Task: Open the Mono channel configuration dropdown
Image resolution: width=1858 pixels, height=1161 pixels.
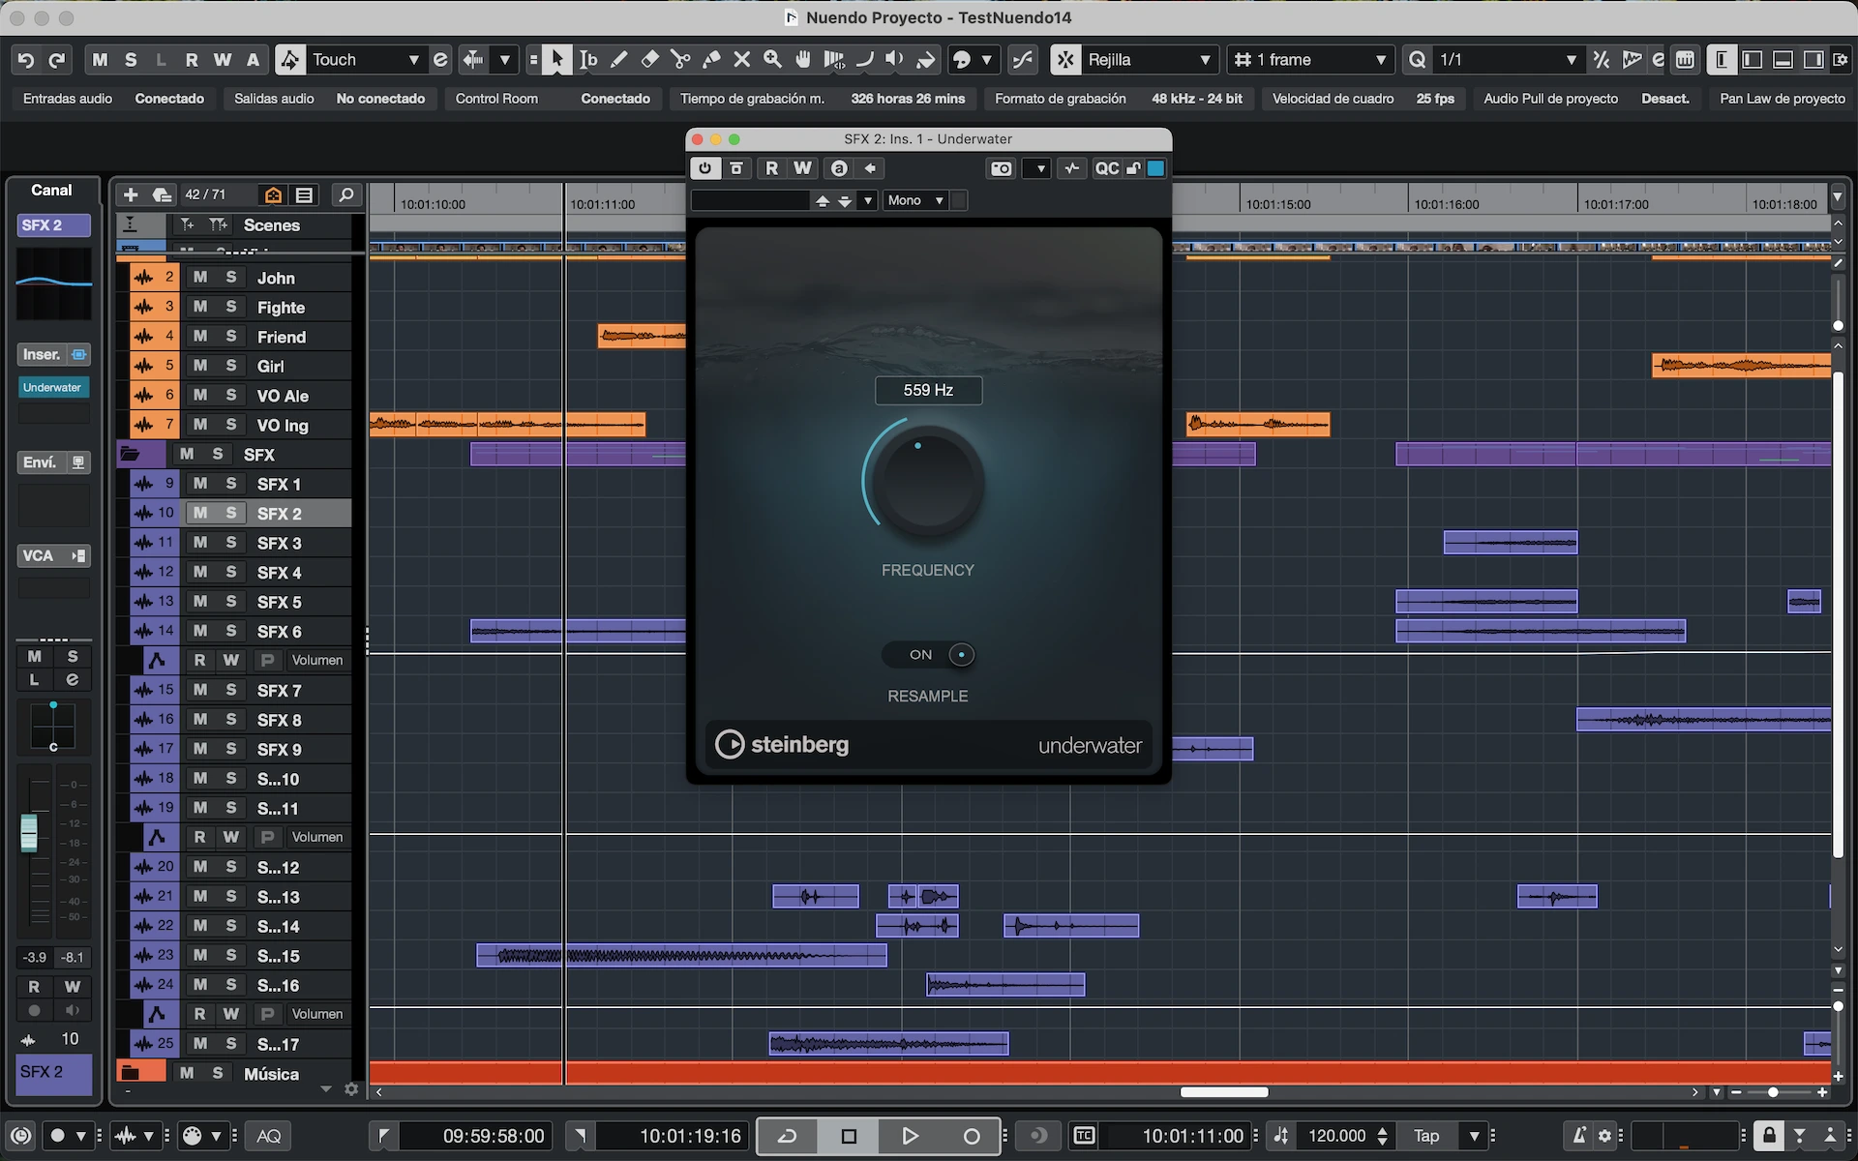Action: click(914, 200)
